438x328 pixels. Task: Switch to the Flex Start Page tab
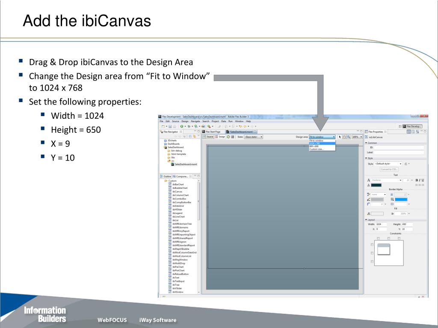(x=211, y=132)
